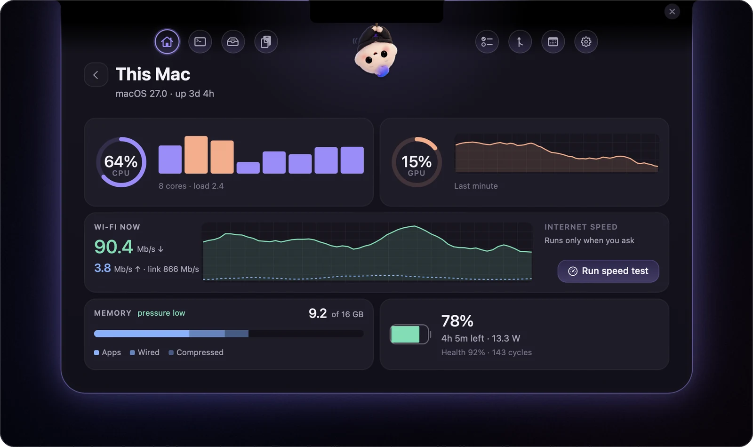Click the "Apps" memory legend entry
The image size is (753, 447).
[107, 352]
